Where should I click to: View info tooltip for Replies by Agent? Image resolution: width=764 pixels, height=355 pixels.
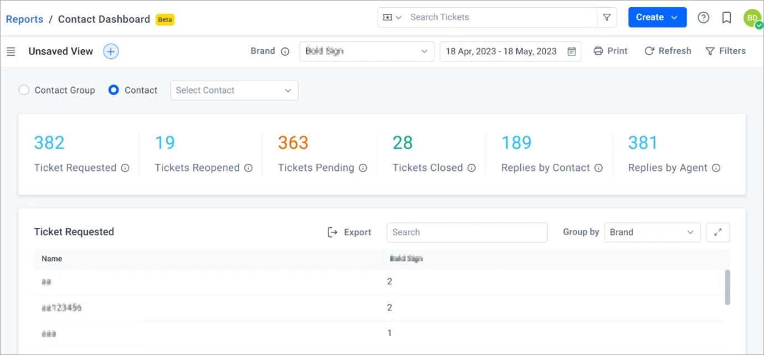coord(716,168)
